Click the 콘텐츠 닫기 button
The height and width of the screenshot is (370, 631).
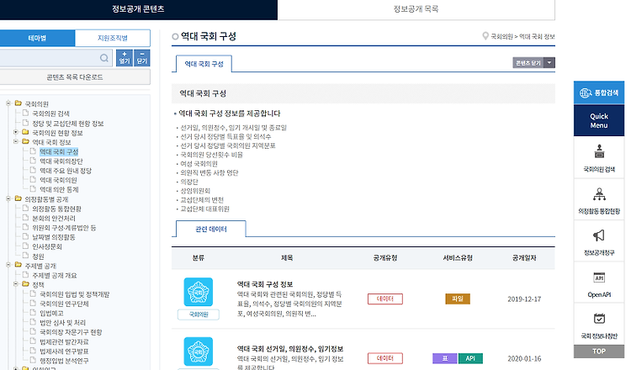[x=528, y=63]
